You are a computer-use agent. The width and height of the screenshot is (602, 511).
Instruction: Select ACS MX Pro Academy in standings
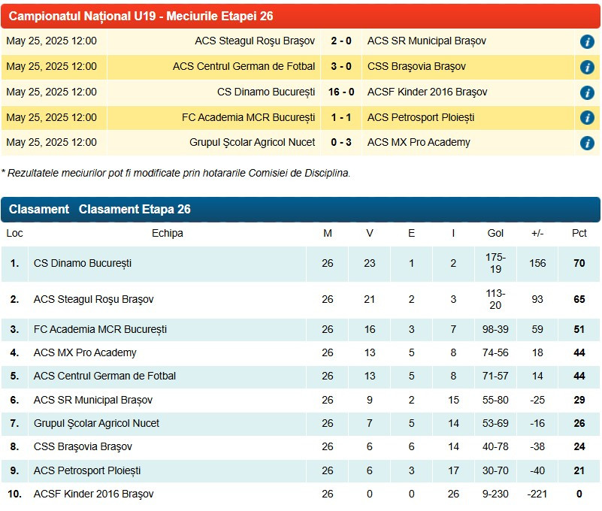pyautogui.click(x=85, y=353)
